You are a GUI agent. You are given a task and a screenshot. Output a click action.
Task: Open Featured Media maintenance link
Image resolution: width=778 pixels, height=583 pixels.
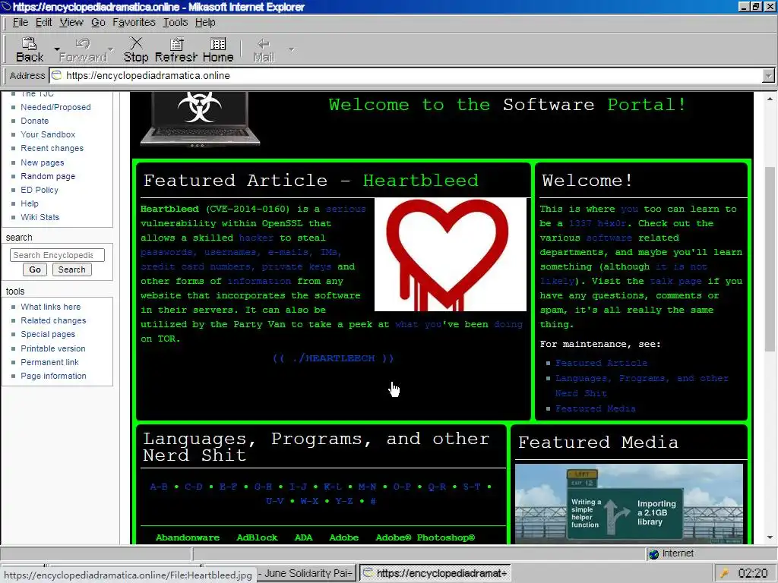(596, 408)
